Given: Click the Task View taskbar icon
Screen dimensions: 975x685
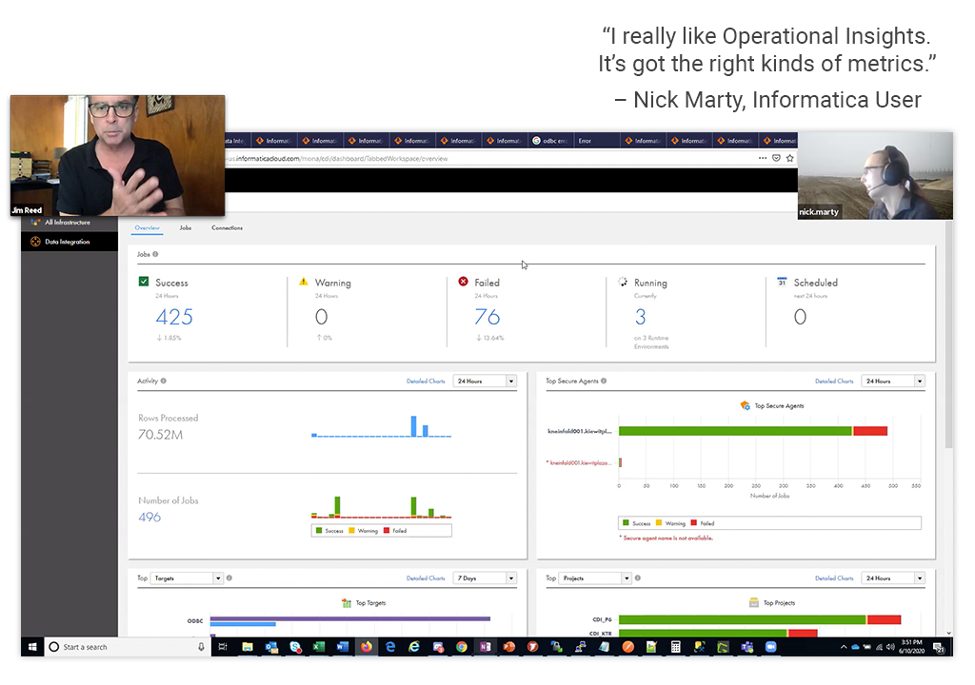Looking at the screenshot, I should click(x=223, y=646).
